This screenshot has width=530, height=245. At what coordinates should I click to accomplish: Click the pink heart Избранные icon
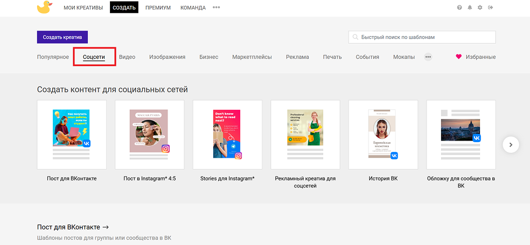click(x=458, y=57)
